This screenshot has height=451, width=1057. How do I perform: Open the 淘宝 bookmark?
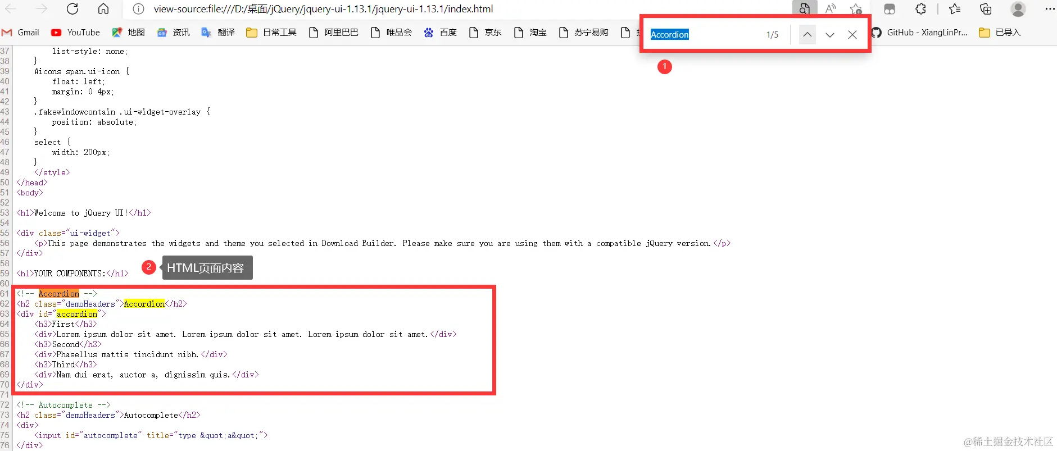(530, 33)
